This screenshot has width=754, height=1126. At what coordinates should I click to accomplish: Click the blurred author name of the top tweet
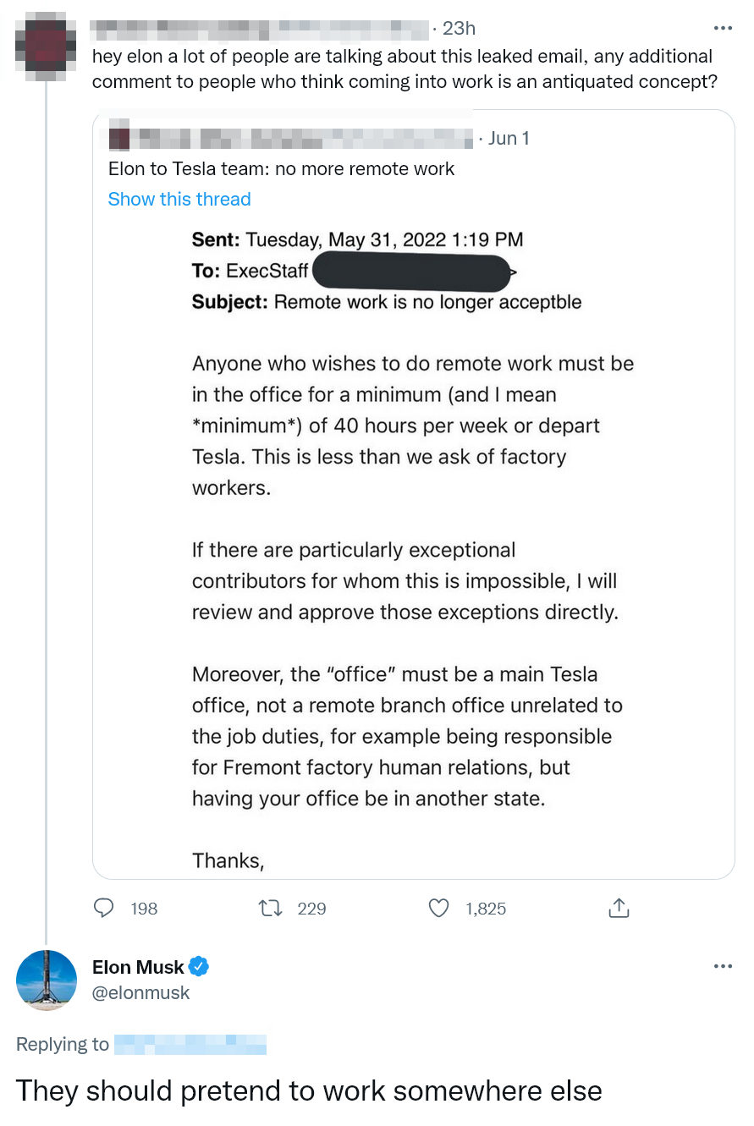(258, 28)
